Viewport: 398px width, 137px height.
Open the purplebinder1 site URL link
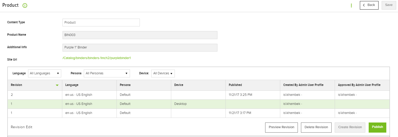tap(97, 58)
